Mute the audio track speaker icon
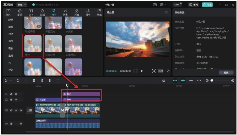This screenshot has width=237, height=135. [21, 124]
